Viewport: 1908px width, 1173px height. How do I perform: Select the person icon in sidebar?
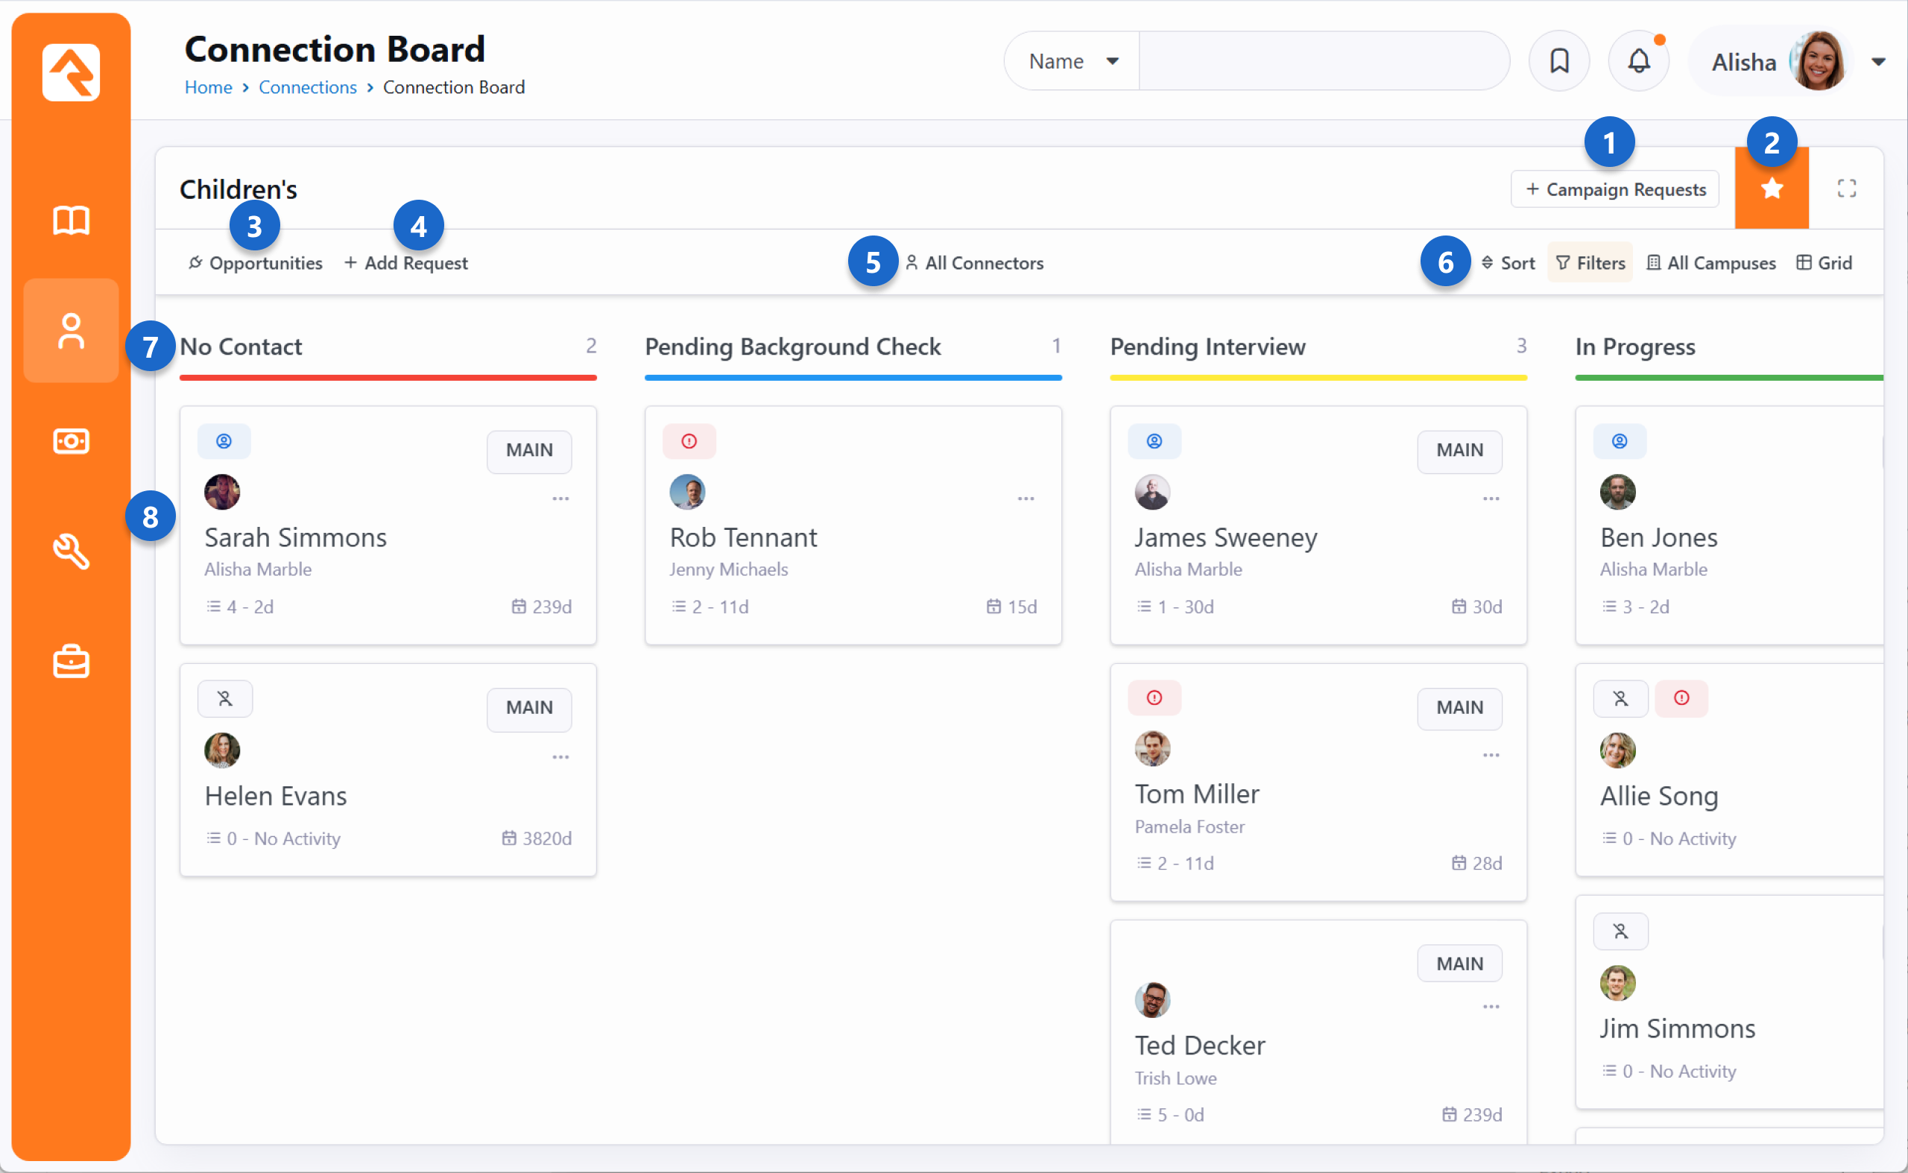[71, 332]
